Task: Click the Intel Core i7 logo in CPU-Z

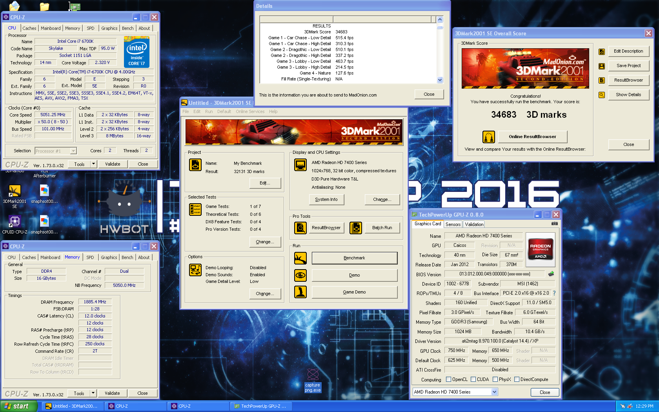Action: [137, 52]
